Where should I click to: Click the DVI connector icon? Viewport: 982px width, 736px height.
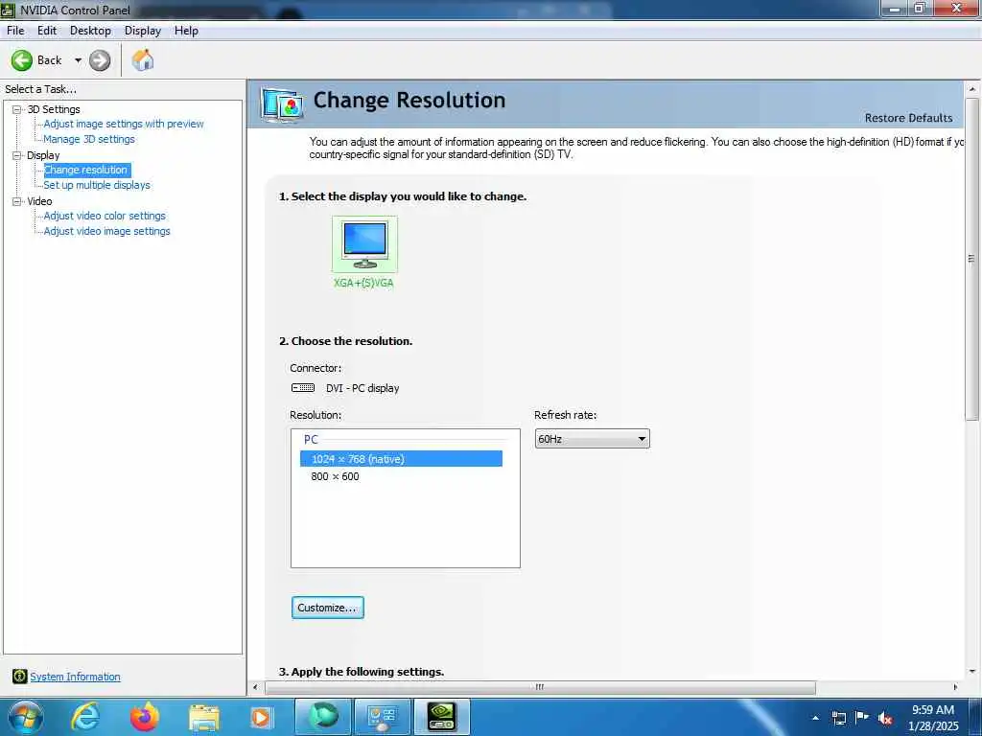[303, 388]
